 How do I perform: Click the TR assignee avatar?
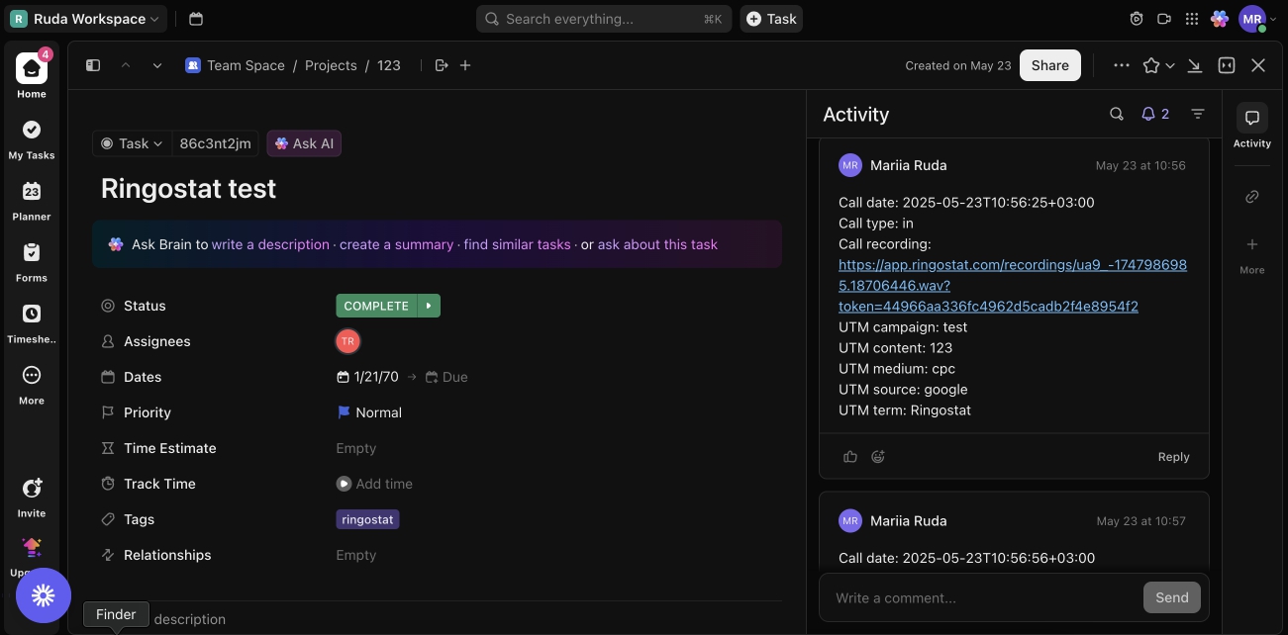tap(347, 341)
